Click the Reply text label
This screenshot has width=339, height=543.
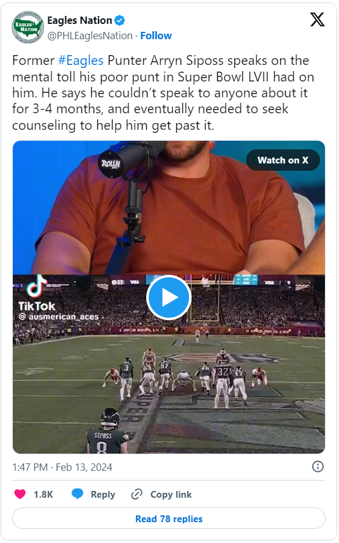click(103, 495)
